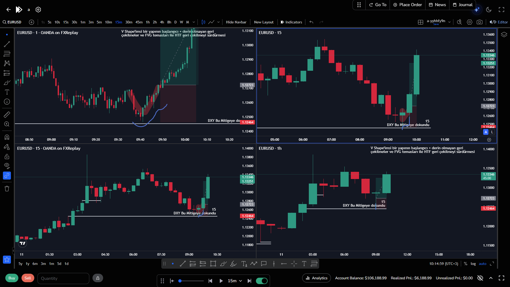Open the Journal tab
This screenshot has width=510, height=287.
tap(462, 5)
